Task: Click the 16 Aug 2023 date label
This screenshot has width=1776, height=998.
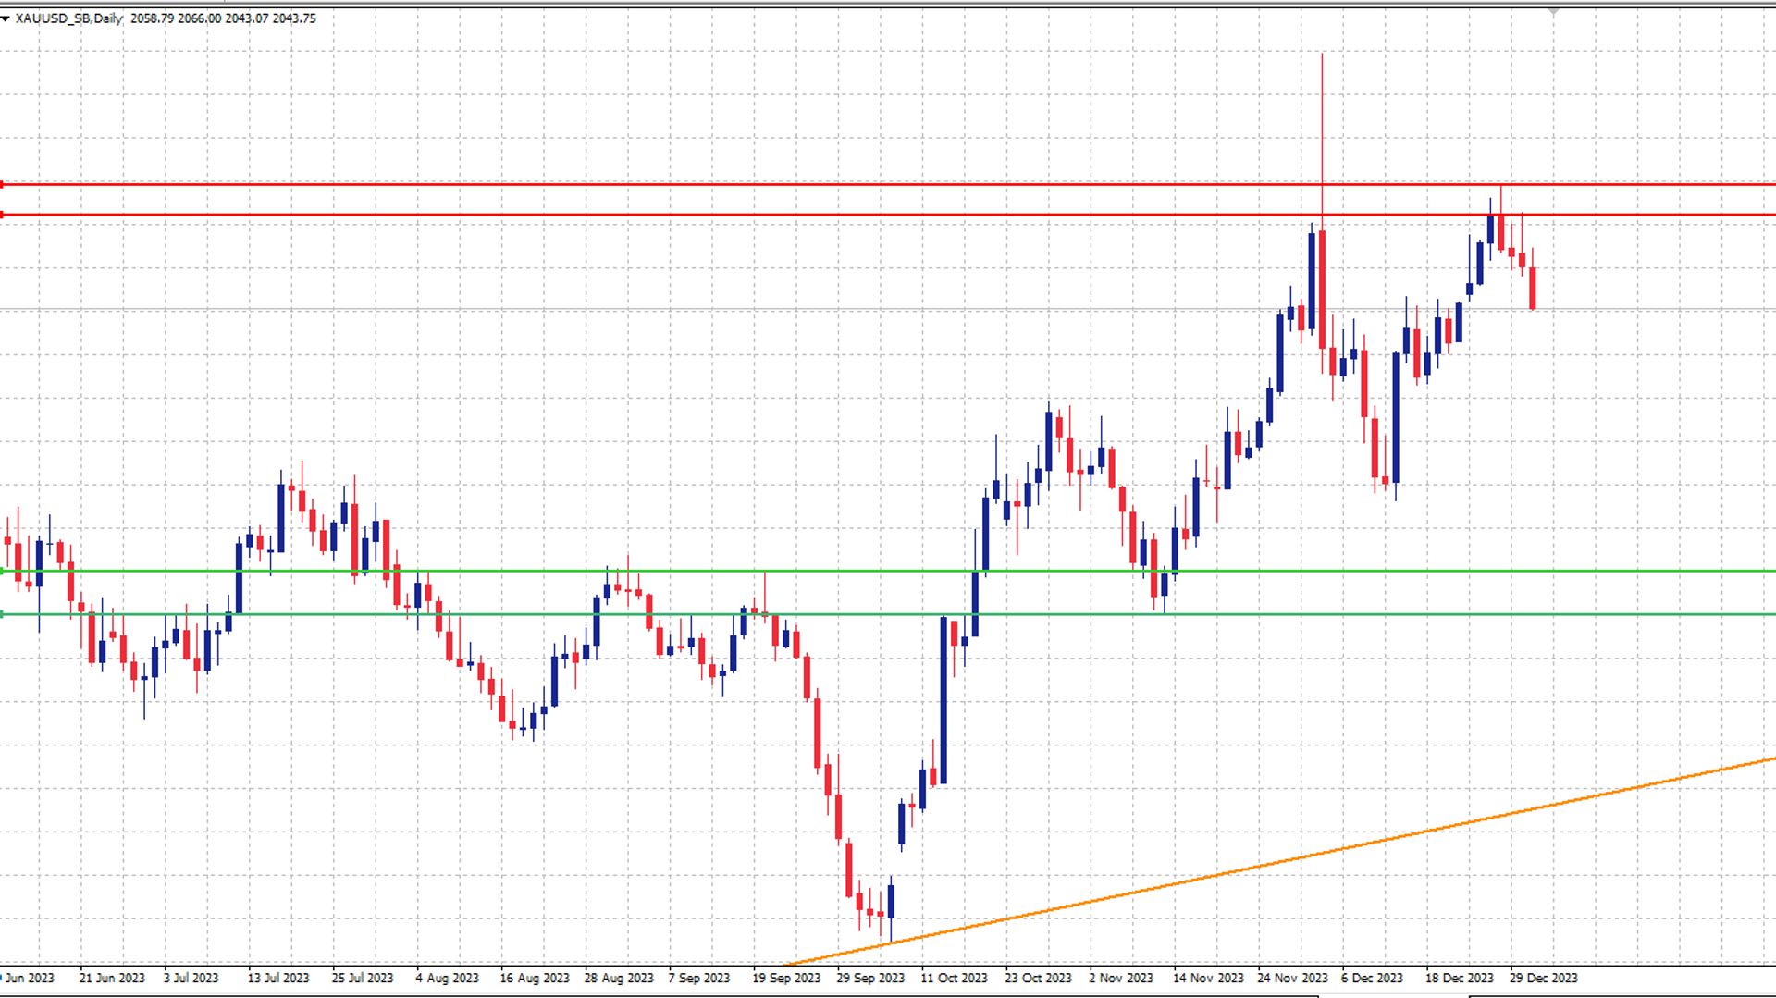Action: point(535,978)
